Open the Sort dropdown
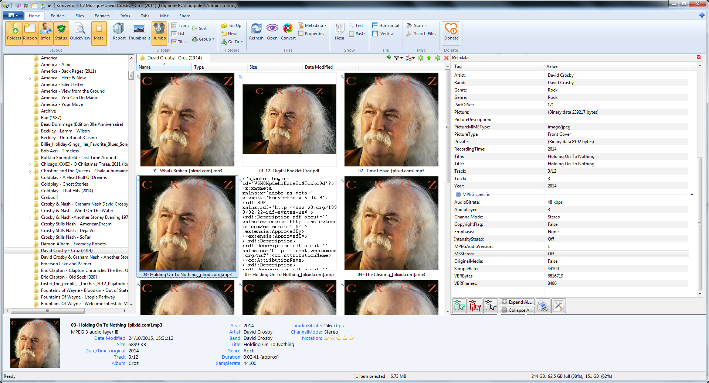This screenshot has height=383, width=709. click(201, 28)
